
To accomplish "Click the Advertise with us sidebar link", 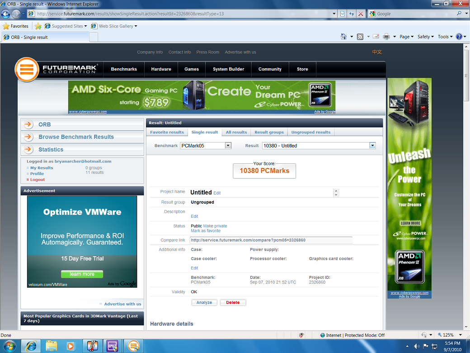I will click(x=122, y=304).
